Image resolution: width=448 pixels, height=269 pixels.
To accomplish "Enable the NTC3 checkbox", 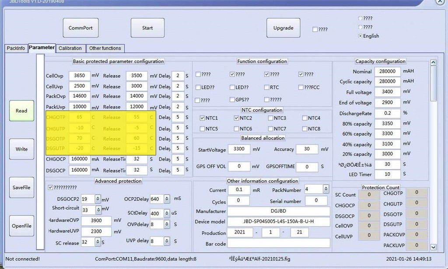I will point(270,118).
